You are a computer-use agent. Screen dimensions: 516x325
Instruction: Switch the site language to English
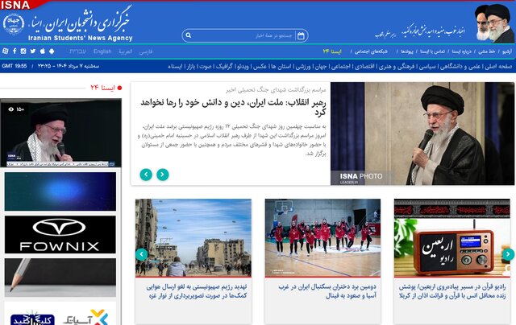coord(102,51)
